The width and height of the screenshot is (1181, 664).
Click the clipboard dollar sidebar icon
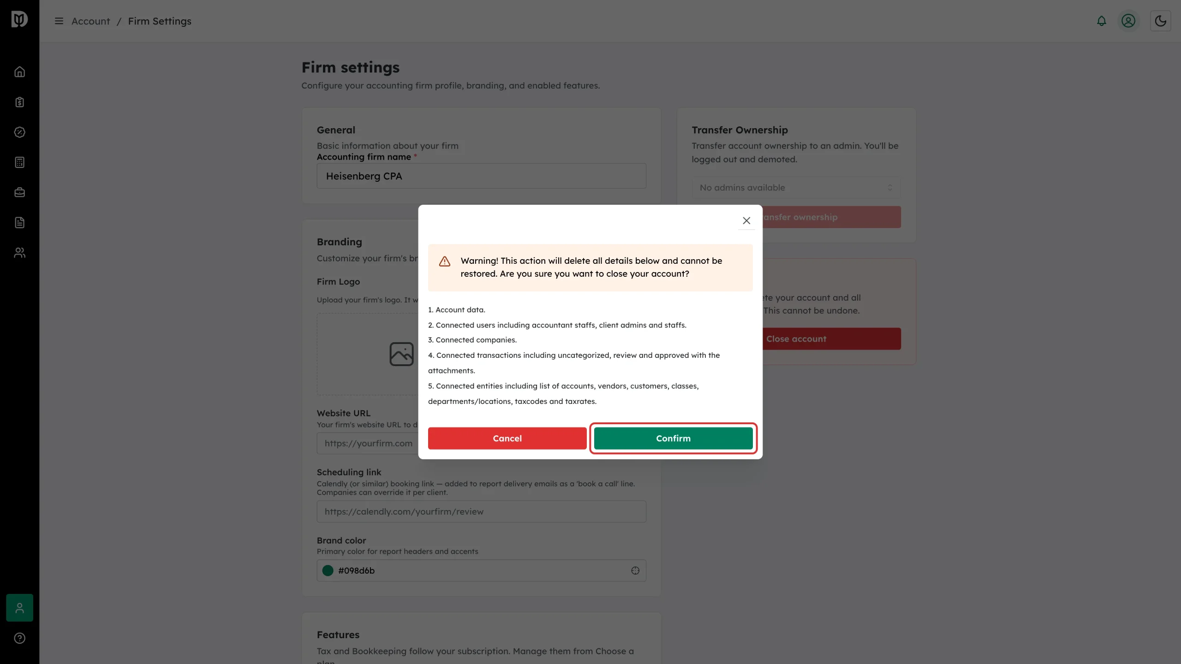[19, 102]
